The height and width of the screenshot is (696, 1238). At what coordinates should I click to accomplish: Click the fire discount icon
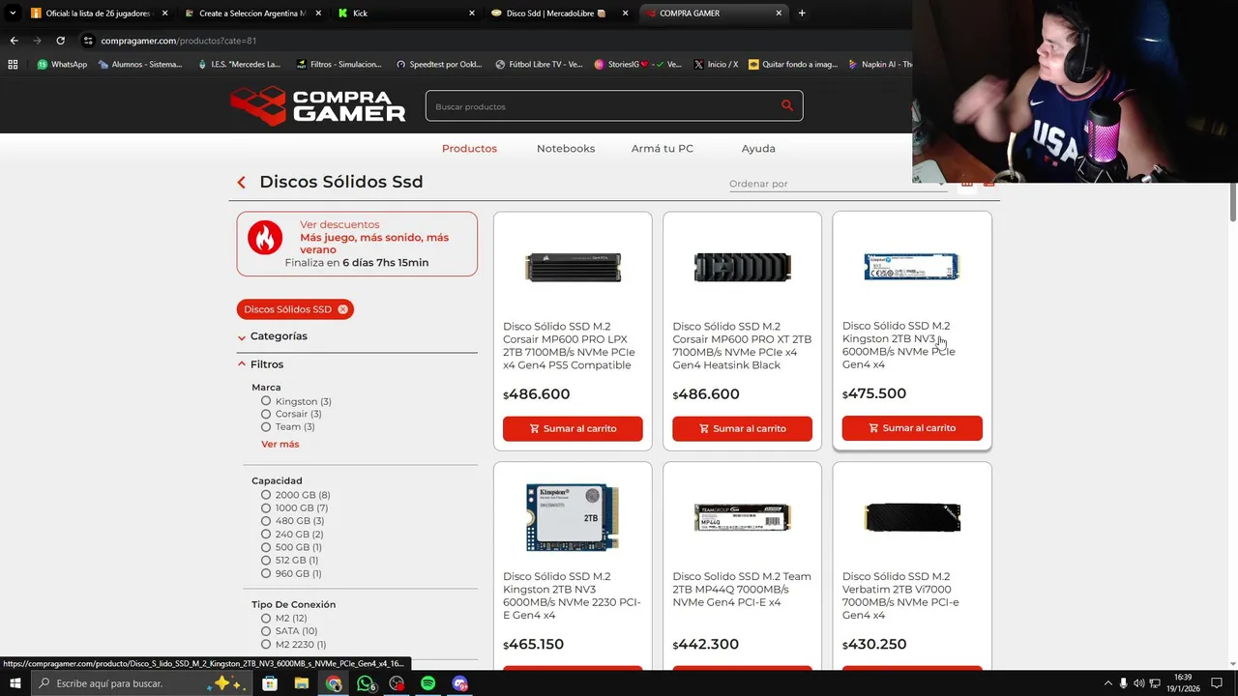[265, 237]
